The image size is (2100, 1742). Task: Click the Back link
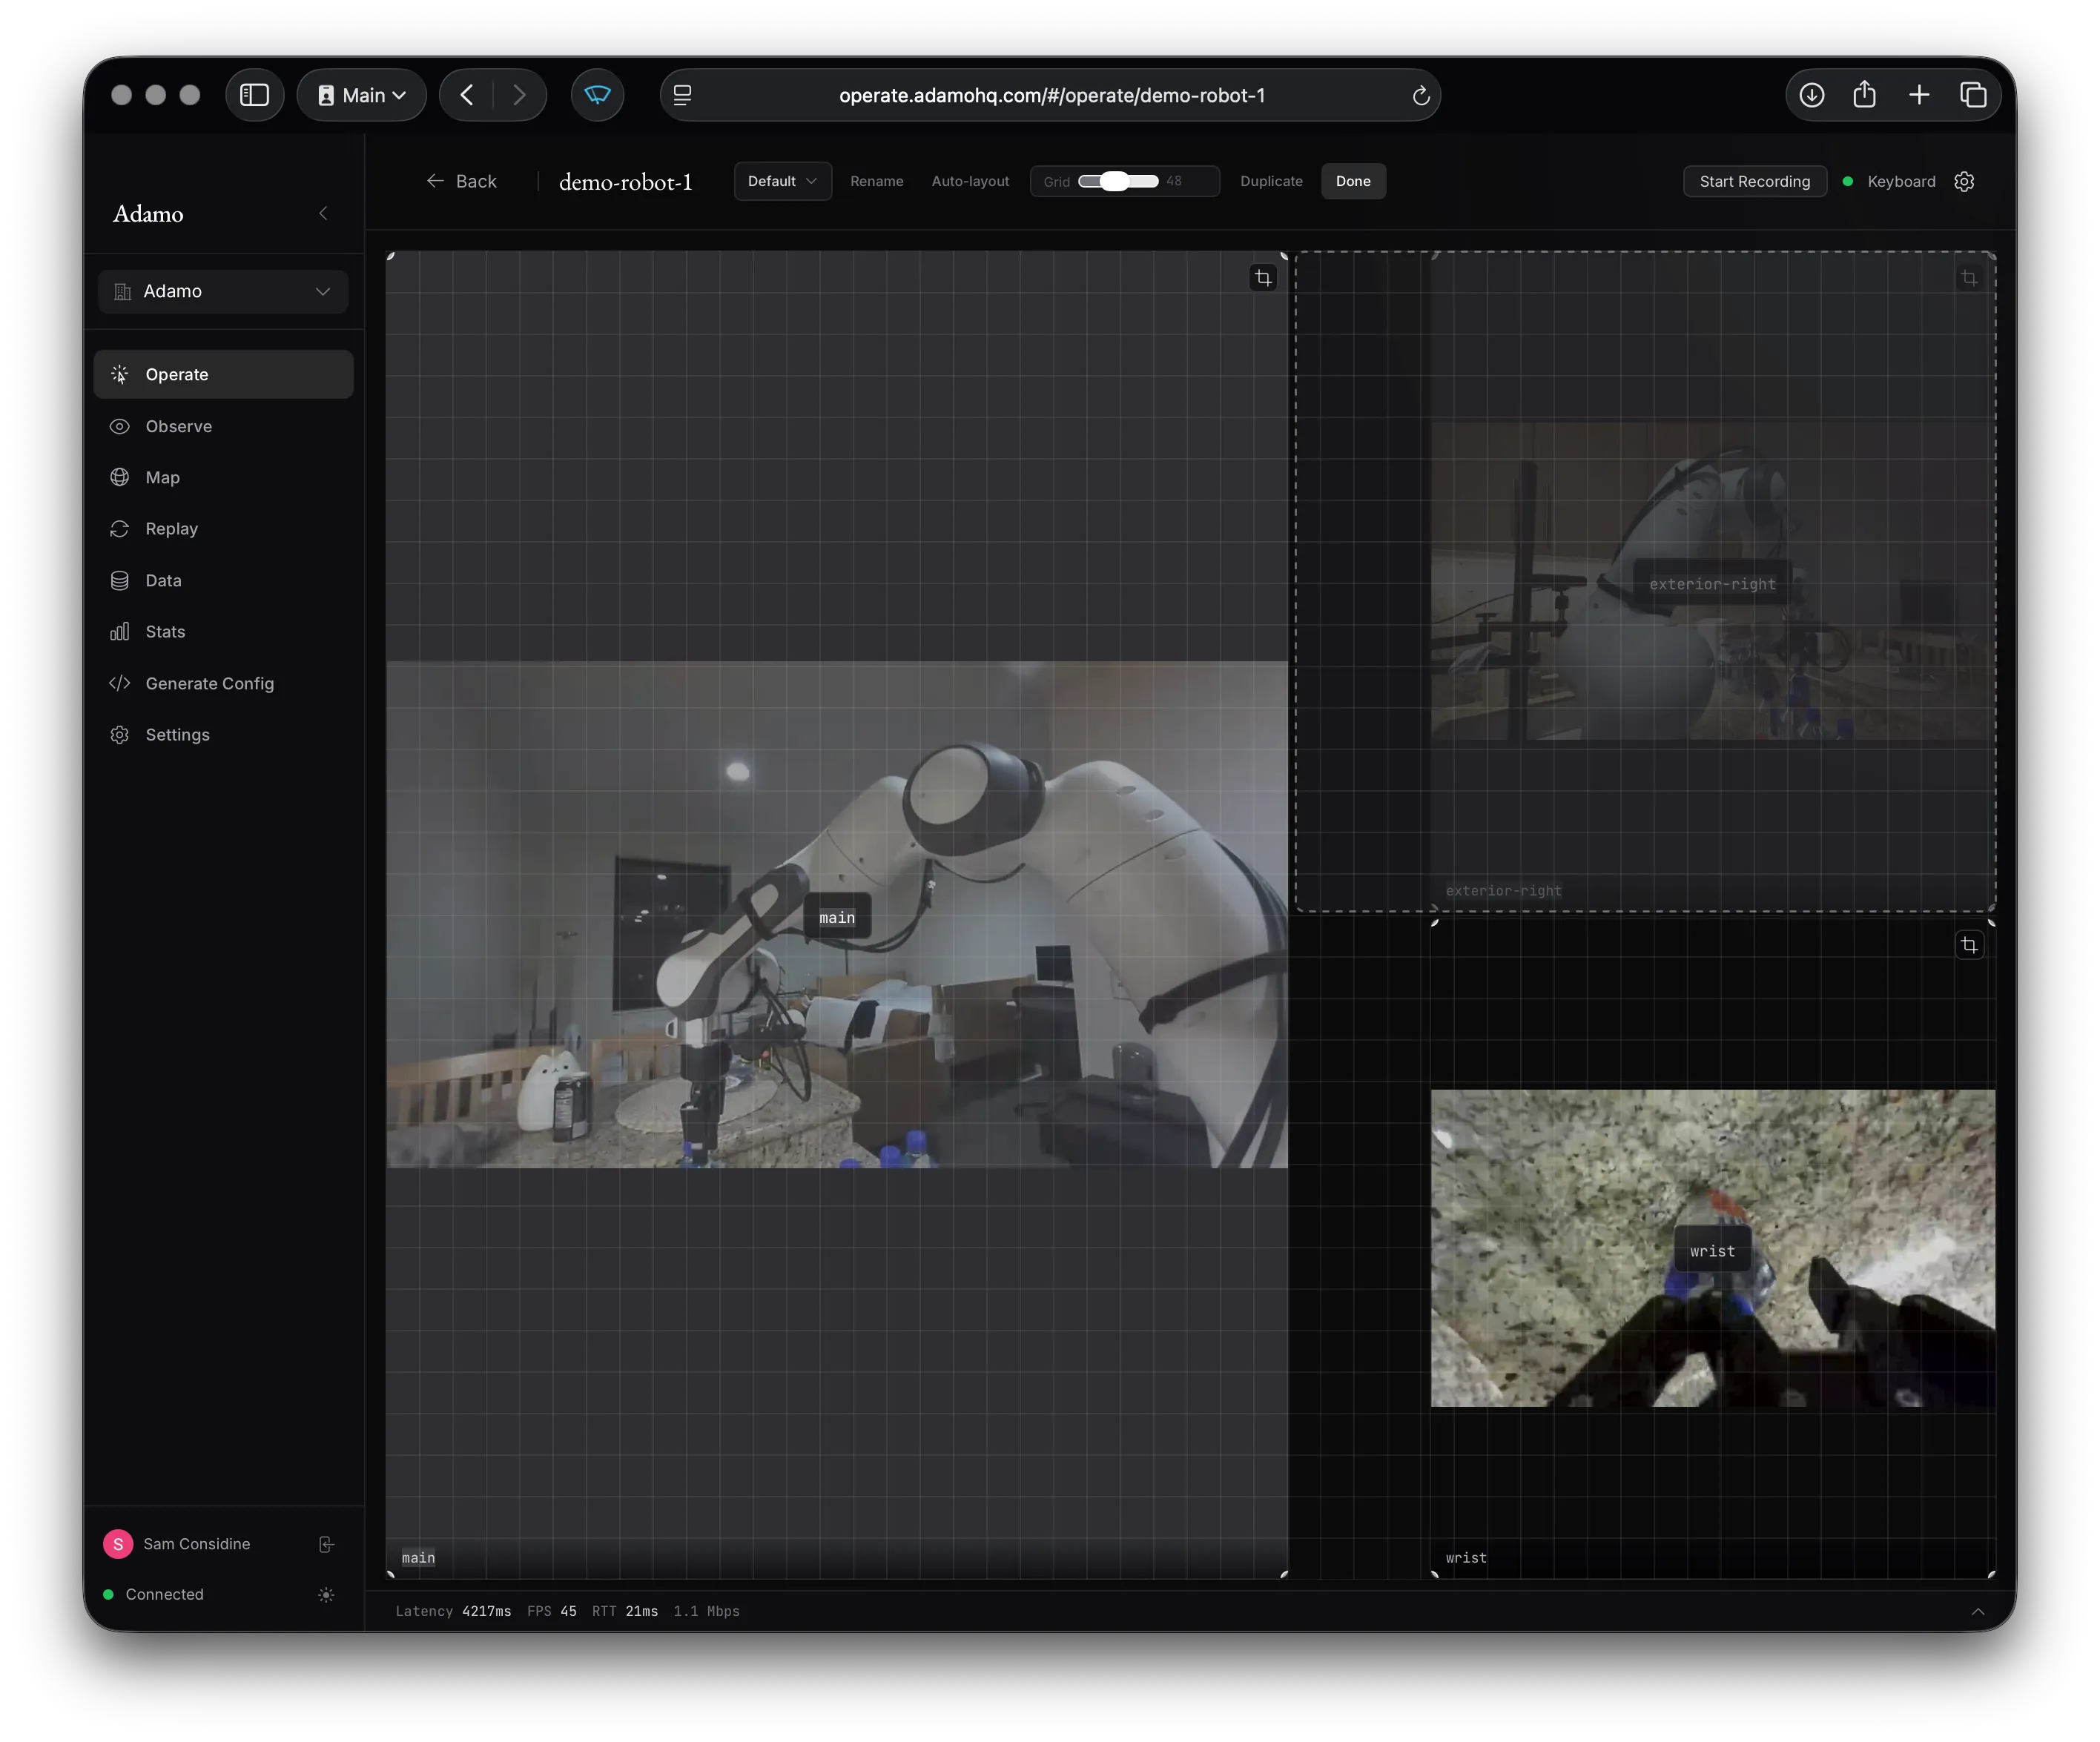pos(462,181)
